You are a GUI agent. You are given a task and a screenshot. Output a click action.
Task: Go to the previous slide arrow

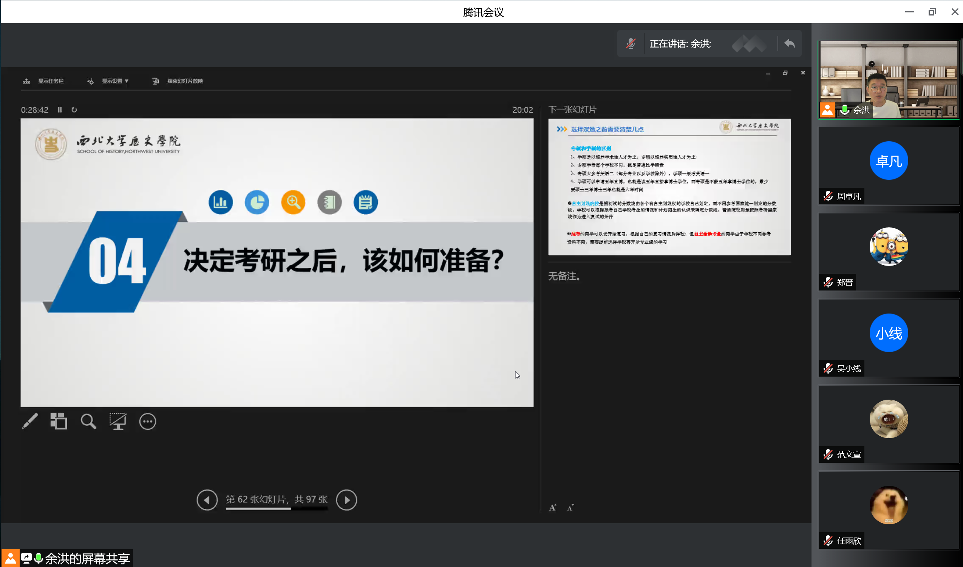click(207, 500)
